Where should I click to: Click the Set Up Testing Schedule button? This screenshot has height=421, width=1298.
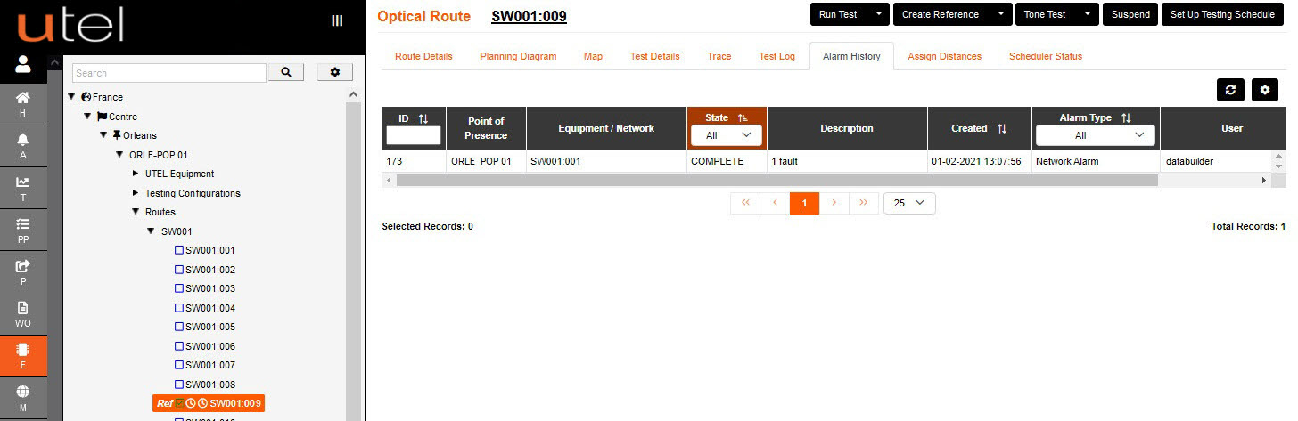pyautogui.click(x=1222, y=14)
